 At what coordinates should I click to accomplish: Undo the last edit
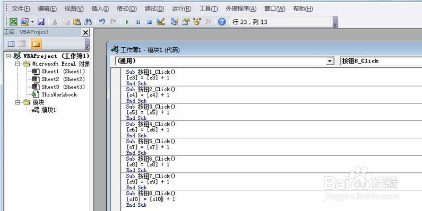[102, 22]
